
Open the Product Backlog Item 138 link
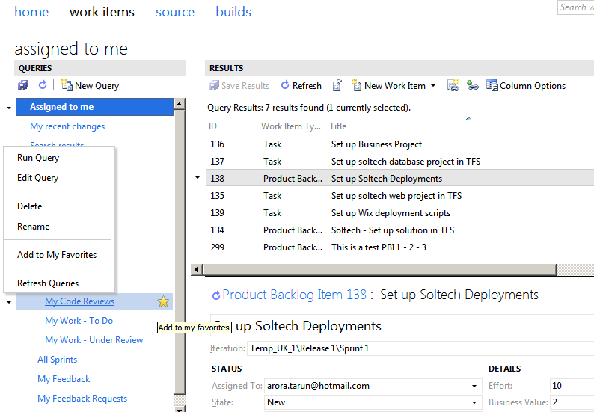(294, 295)
